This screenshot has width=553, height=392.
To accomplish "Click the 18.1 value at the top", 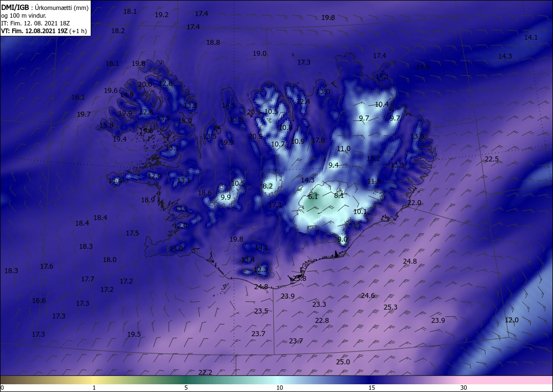I will [x=130, y=11].
